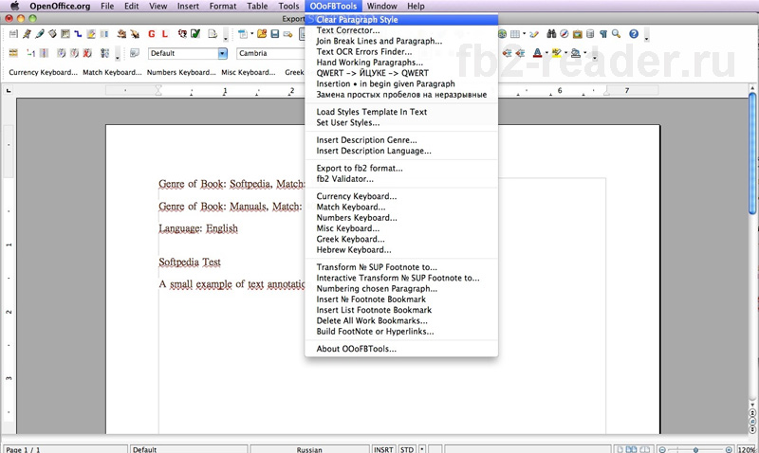This screenshot has height=453, width=759.
Task: Choose Build FootNote or Hyperlinks item
Action: (x=401, y=331)
